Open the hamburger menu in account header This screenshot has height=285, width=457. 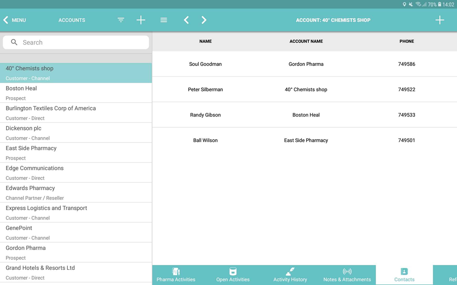click(x=164, y=20)
